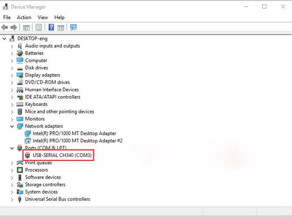This screenshot has width=292, height=217.
Task: Expand the DVD/CD-ROM drives category
Action: pos(12,83)
